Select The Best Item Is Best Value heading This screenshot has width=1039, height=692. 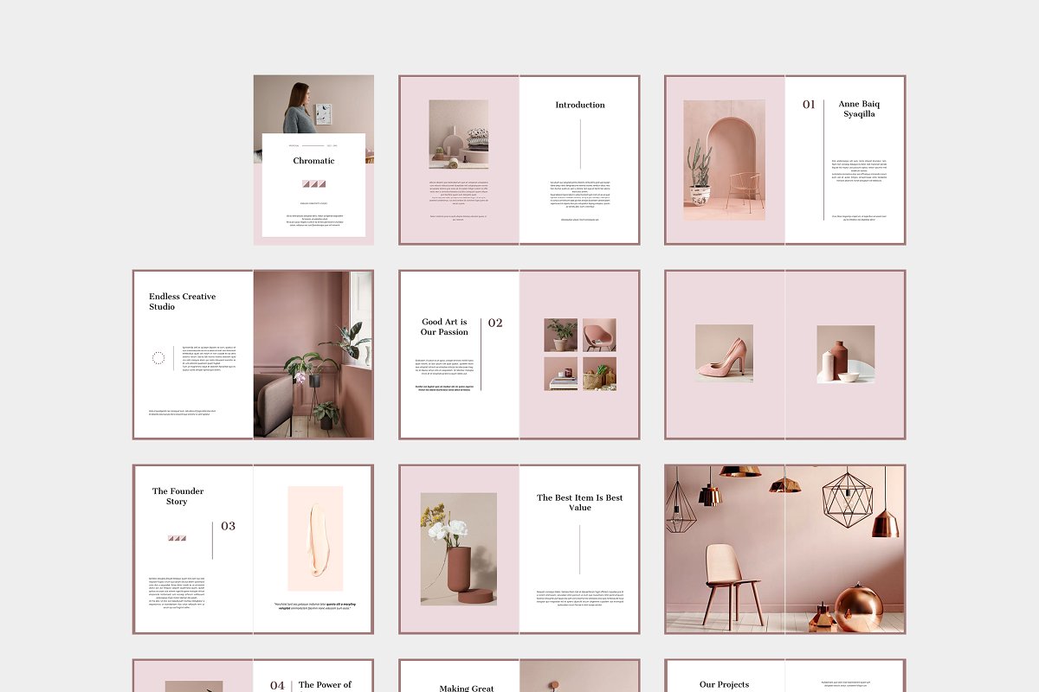[x=580, y=503]
